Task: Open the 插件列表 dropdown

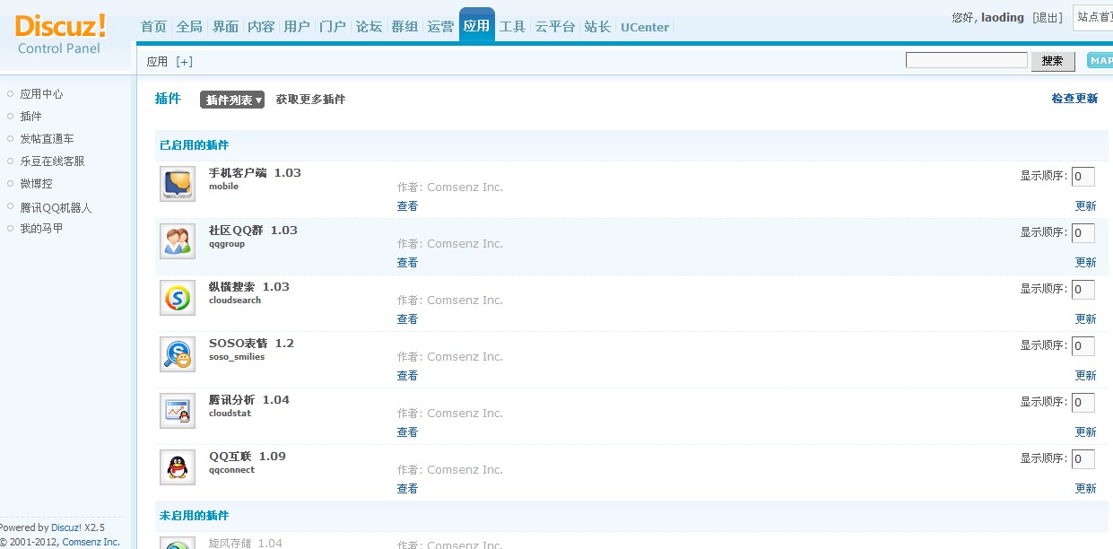Action: 232,100
